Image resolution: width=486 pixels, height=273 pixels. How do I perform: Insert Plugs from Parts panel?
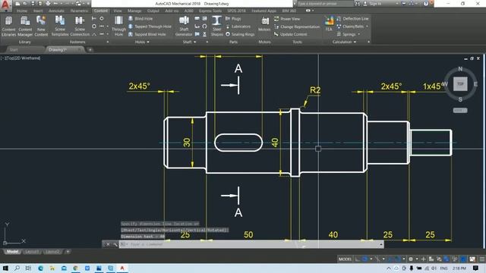click(x=233, y=18)
